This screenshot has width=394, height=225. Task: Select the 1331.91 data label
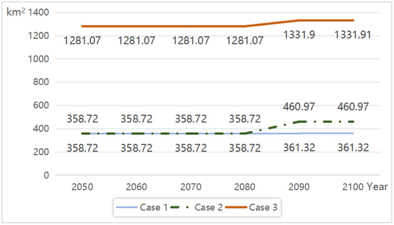click(x=353, y=35)
